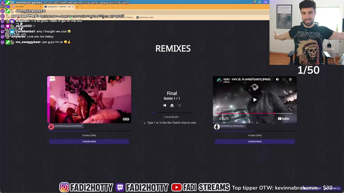This screenshot has width=344, height=193.
Task: Open YouTube player settings gear
Action: (x=290, y=79)
